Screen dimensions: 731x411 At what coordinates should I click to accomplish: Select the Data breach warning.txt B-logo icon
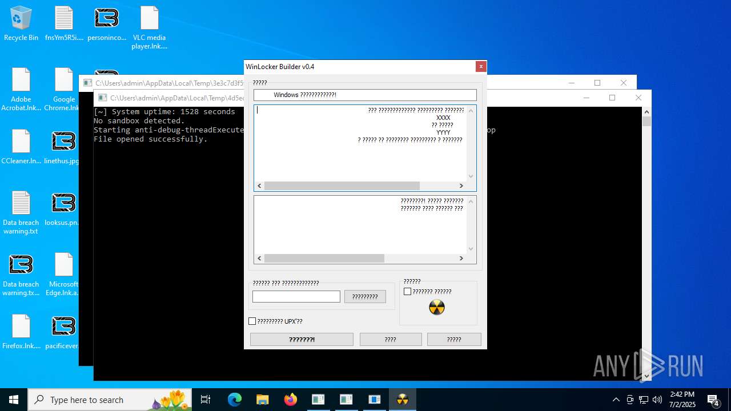(x=21, y=274)
